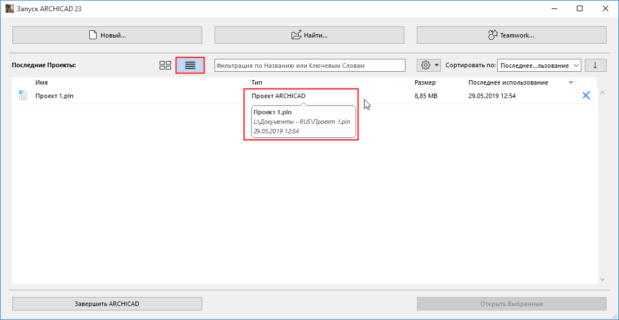Image resolution: width=619 pixels, height=320 pixels.
Task: Click the 8,85 MB size cell
Action: 426,95
